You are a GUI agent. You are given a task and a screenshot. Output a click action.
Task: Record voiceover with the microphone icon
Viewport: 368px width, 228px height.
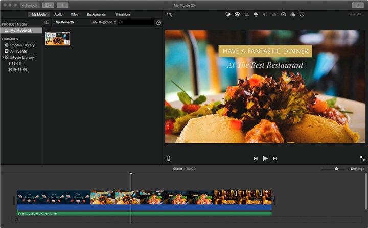tap(169, 158)
